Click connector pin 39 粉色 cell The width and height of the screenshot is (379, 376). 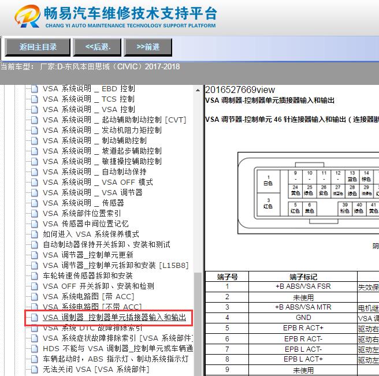tap(345, 209)
